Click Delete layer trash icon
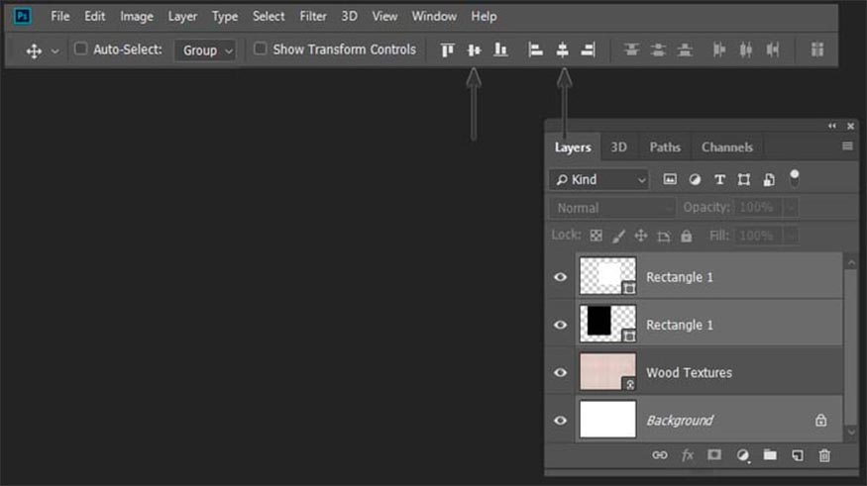 point(824,455)
